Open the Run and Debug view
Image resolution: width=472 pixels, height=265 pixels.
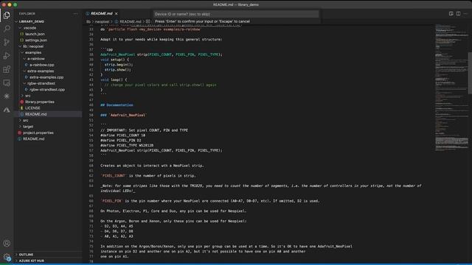click(x=7, y=56)
